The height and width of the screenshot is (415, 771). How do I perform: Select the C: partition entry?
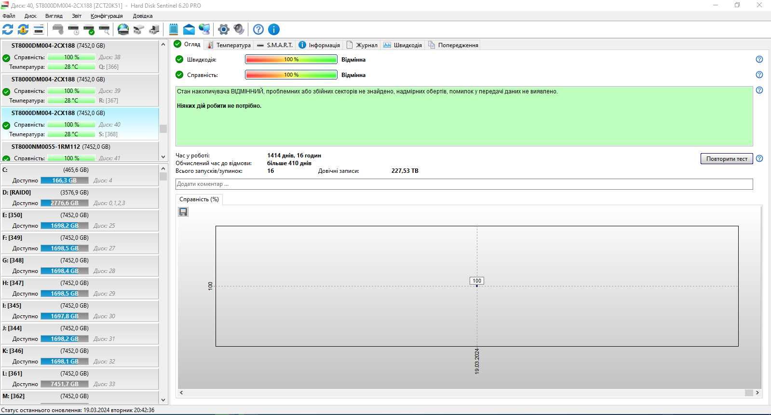[80, 175]
